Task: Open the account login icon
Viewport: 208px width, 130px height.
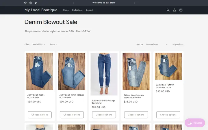Action: coord(174,10)
